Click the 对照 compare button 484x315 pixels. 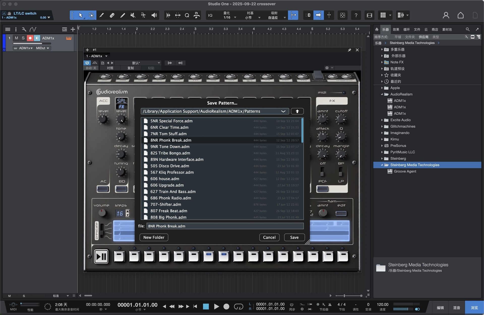click(110, 68)
